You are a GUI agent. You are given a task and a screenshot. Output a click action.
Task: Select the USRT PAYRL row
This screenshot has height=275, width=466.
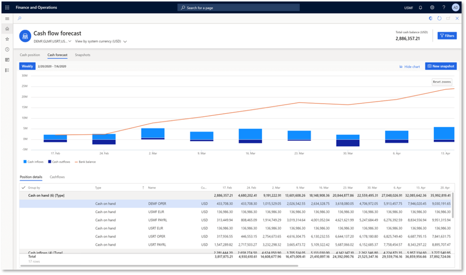(x=236, y=245)
